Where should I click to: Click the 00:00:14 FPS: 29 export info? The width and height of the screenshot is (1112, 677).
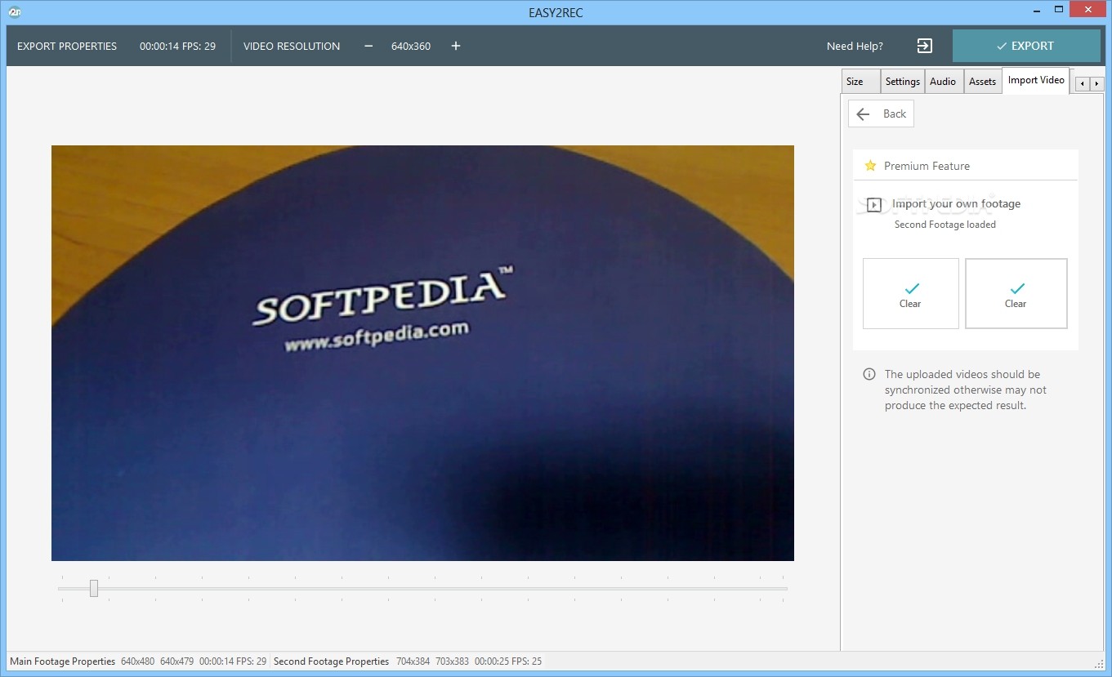coord(177,46)
